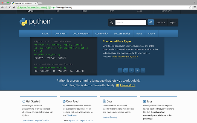Screen dimensions: 197x123
Task: Show carousel slide 4
Action: click(137, 70)
